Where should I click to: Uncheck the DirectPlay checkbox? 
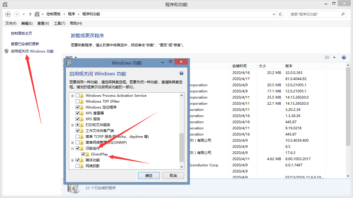(83, 154)
